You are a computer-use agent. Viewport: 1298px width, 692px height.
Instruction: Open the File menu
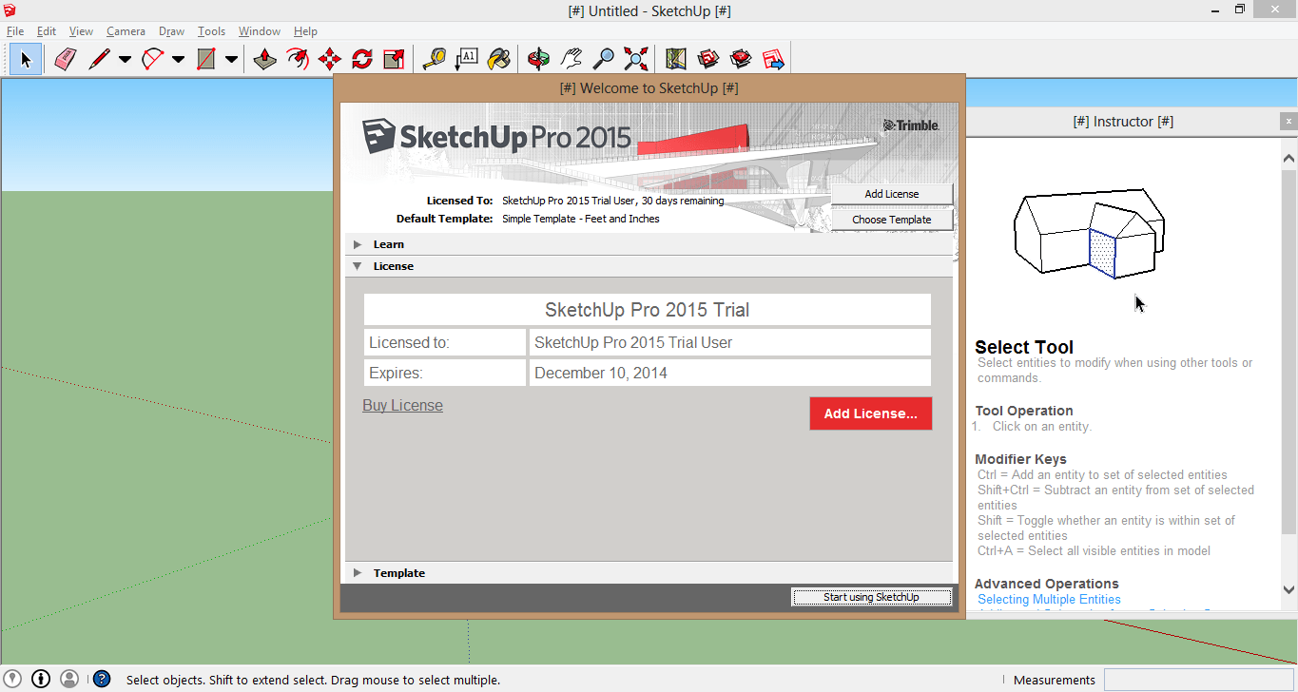[15, 31]
